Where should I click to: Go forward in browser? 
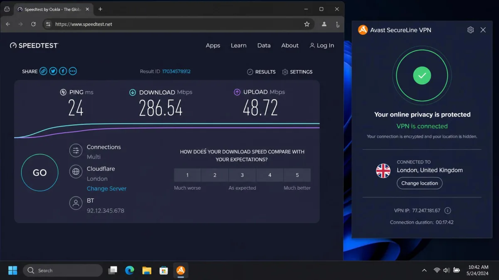pyautogui.click(x=20, y=24)
